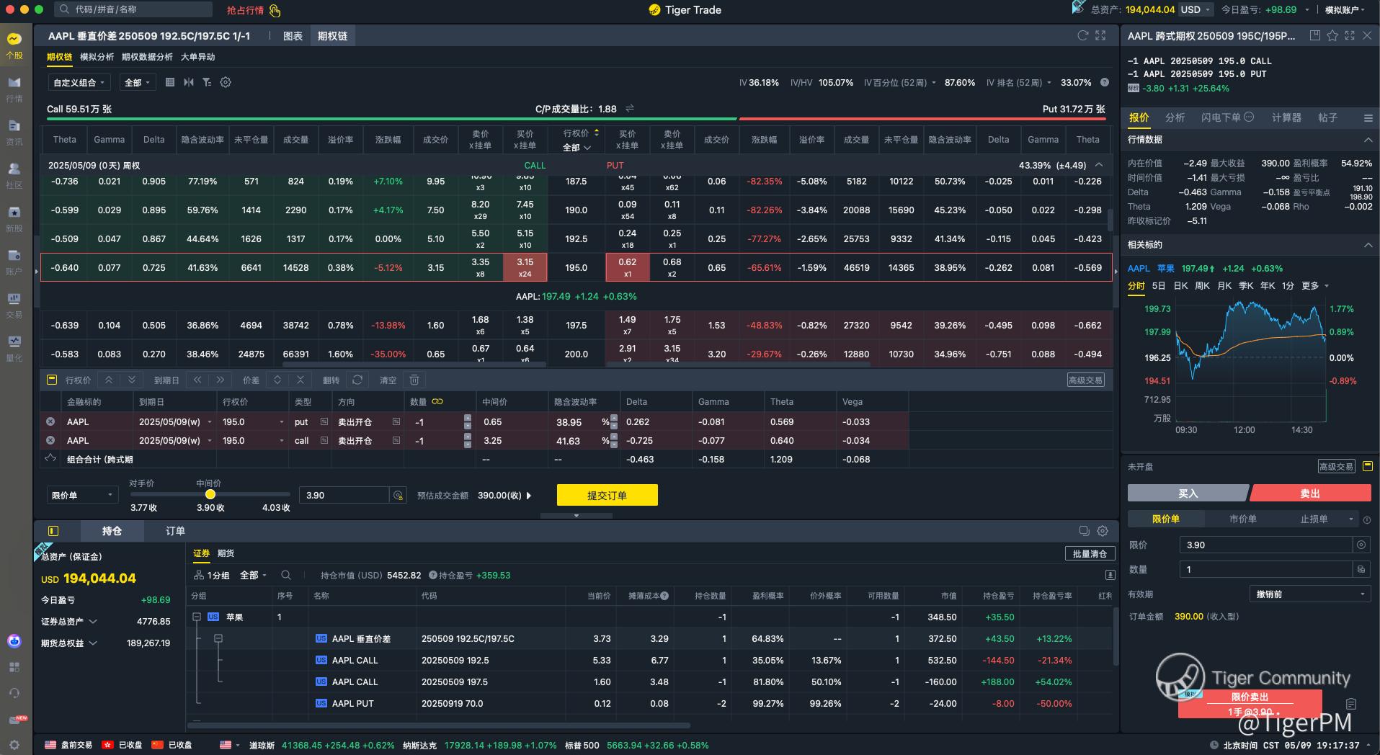Open the 全部 filter dropdown in option chain
The image size is (1380, 755).
[138, 82]
